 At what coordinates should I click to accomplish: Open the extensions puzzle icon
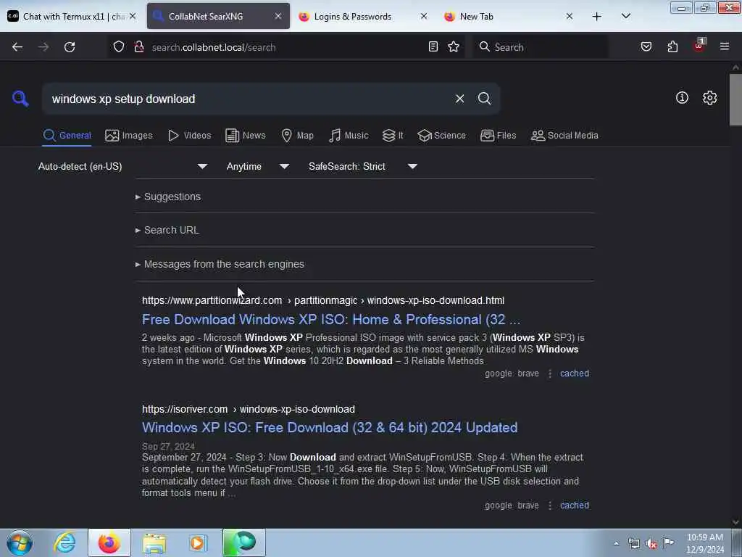point(672,46)
